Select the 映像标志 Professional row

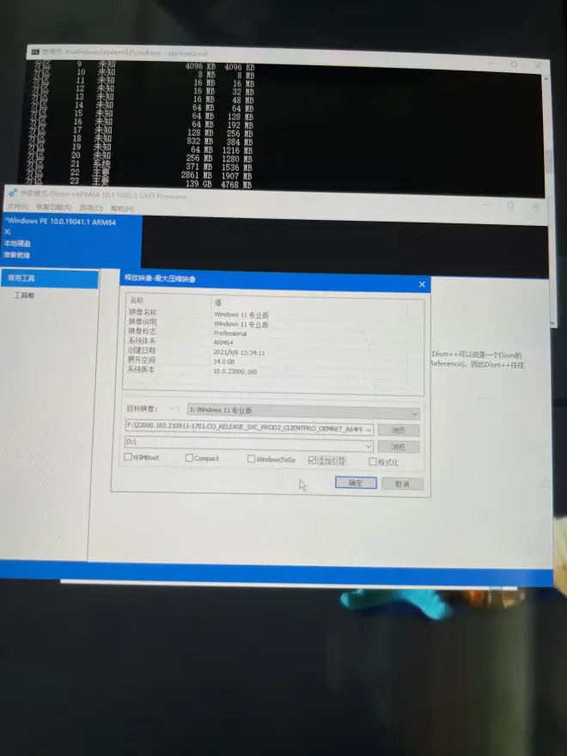[x=275, y=332]
